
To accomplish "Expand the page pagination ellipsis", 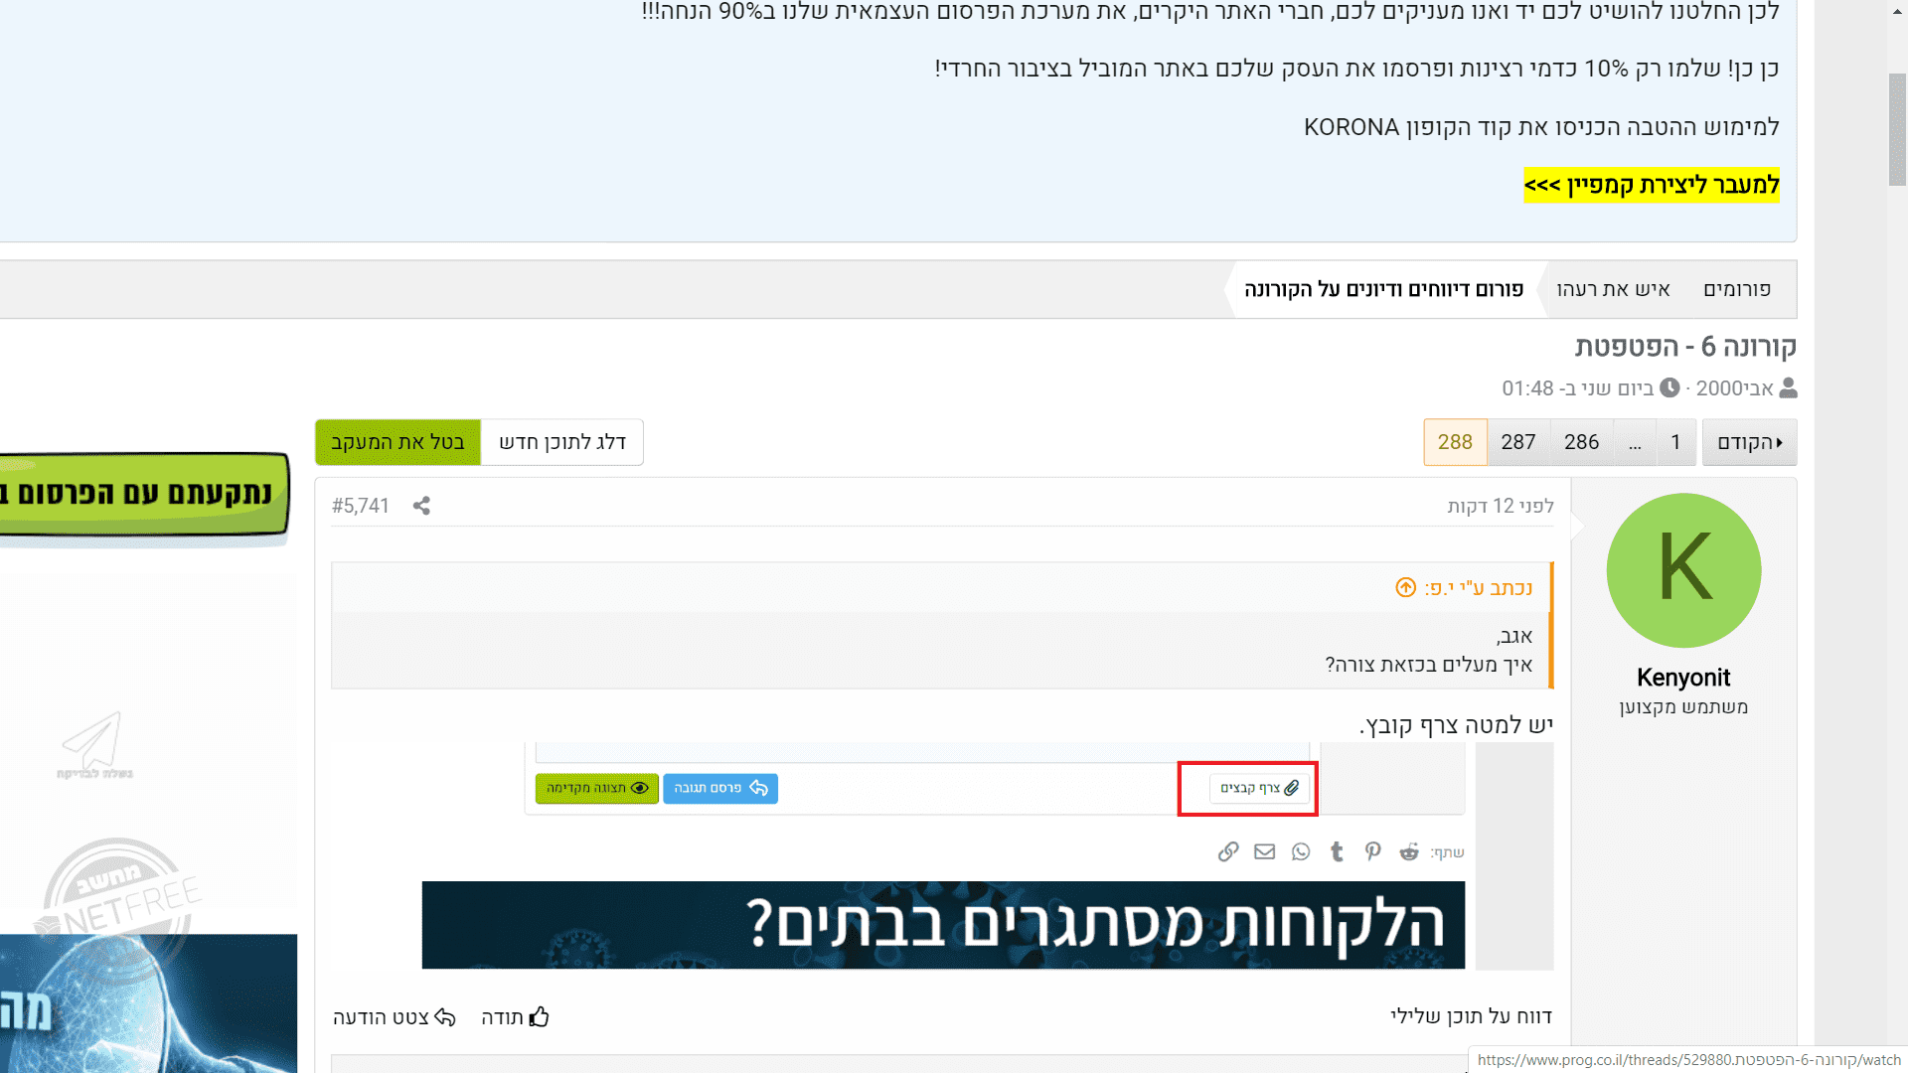I will pyautogui.click(x=1635, y=442).
